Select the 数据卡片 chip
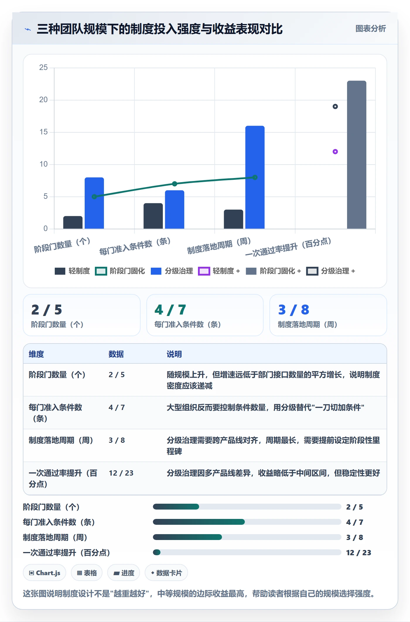Viewport: 410px width, 622px height. 166,573
